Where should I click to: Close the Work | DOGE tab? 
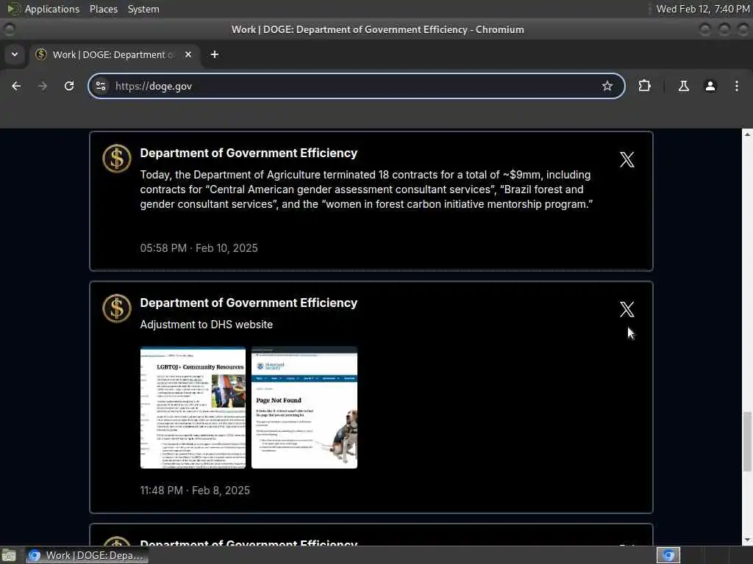point(188,54)
